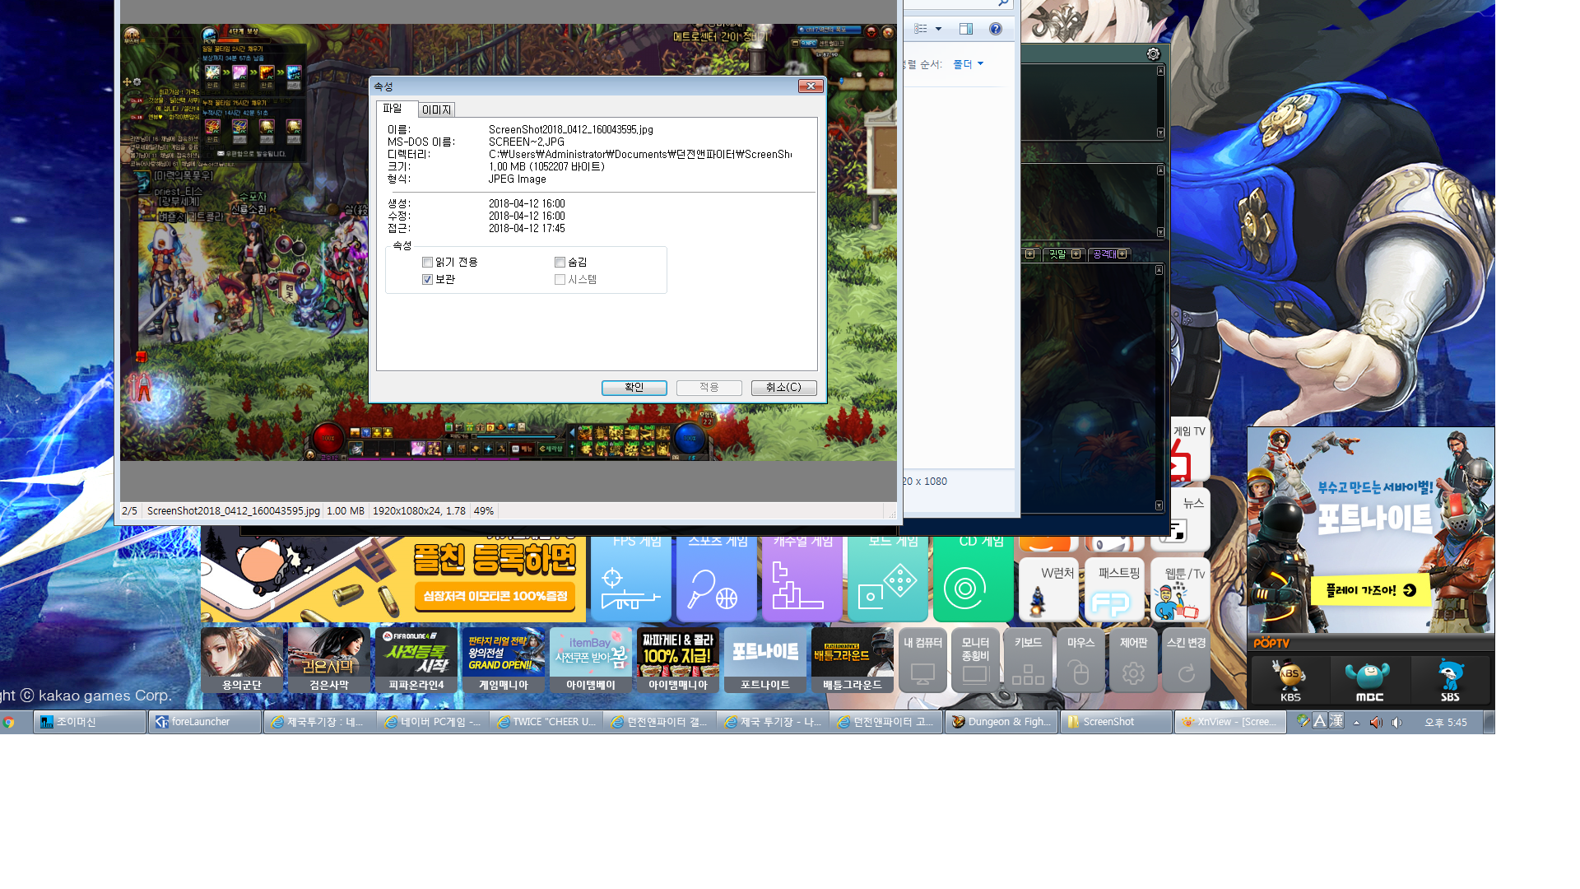1580x889 pixels.
Task: Click the 취소(C) cancel button
Action: click(783, 388)
